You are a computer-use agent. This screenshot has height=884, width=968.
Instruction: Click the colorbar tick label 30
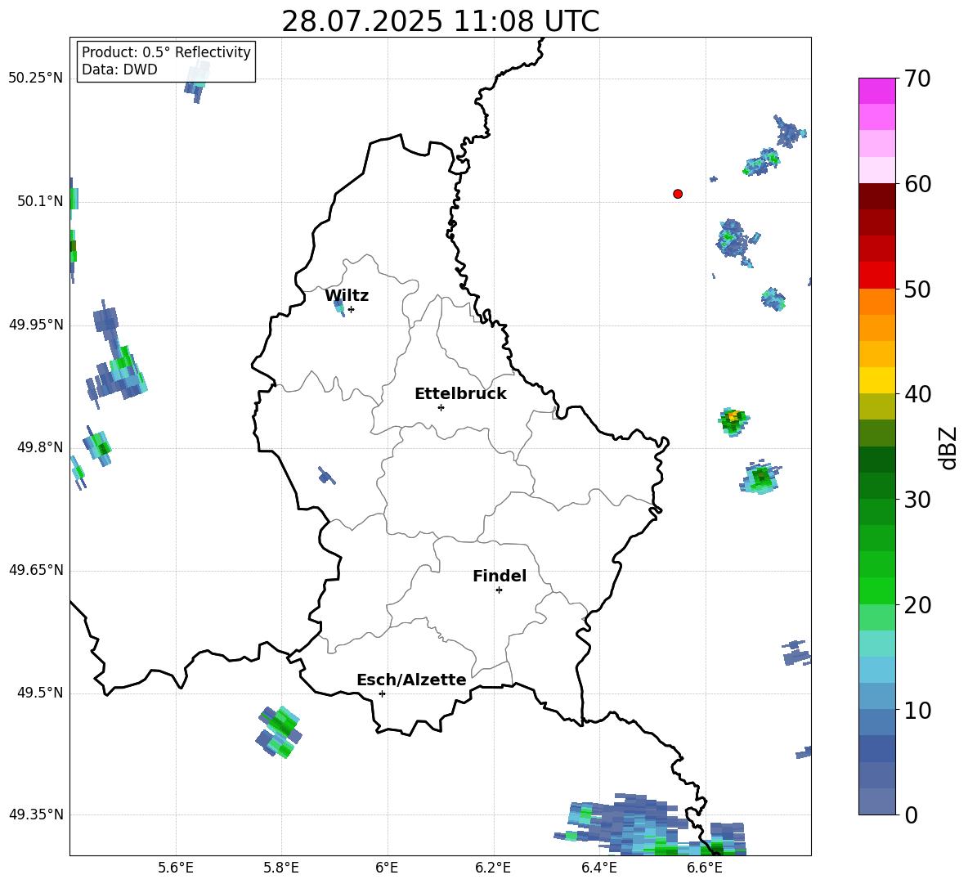917,500
